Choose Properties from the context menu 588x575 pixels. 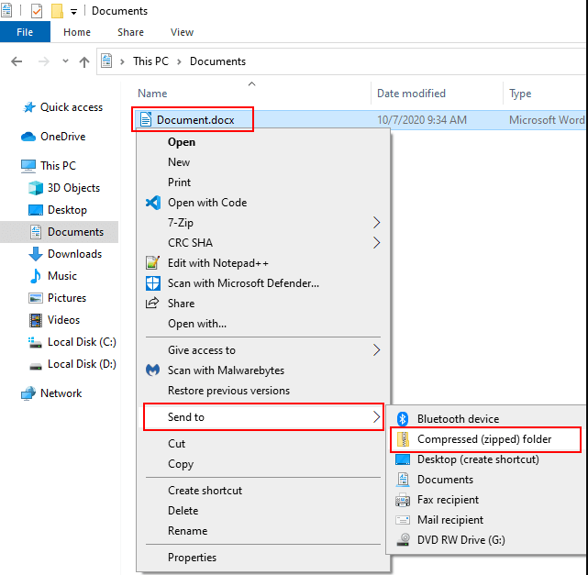(192, 557)
